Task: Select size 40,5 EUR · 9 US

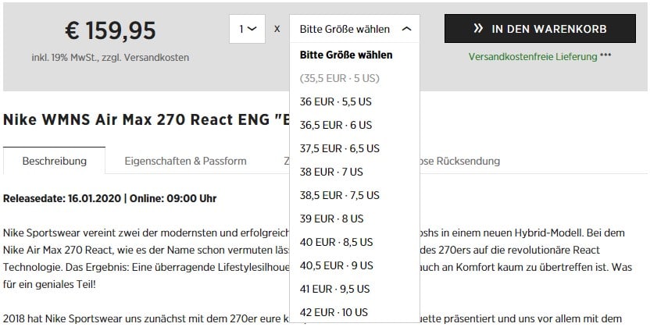Action: [337, 265]
